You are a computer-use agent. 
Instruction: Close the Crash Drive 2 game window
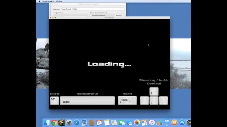[50, 18]
